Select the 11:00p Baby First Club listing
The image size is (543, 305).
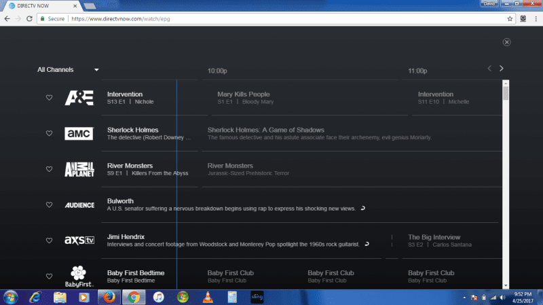click(431, 276)
